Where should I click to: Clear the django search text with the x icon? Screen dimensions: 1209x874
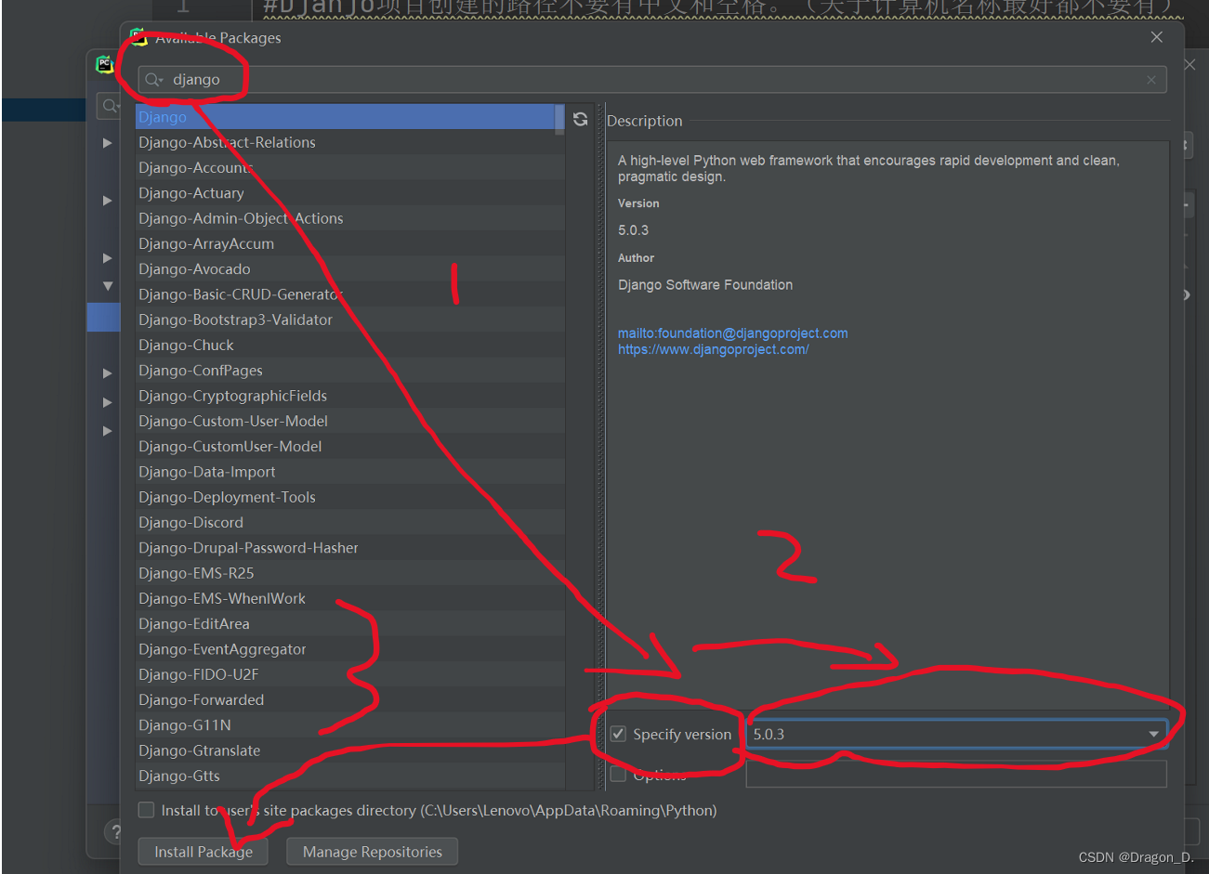click(1151, 80)
